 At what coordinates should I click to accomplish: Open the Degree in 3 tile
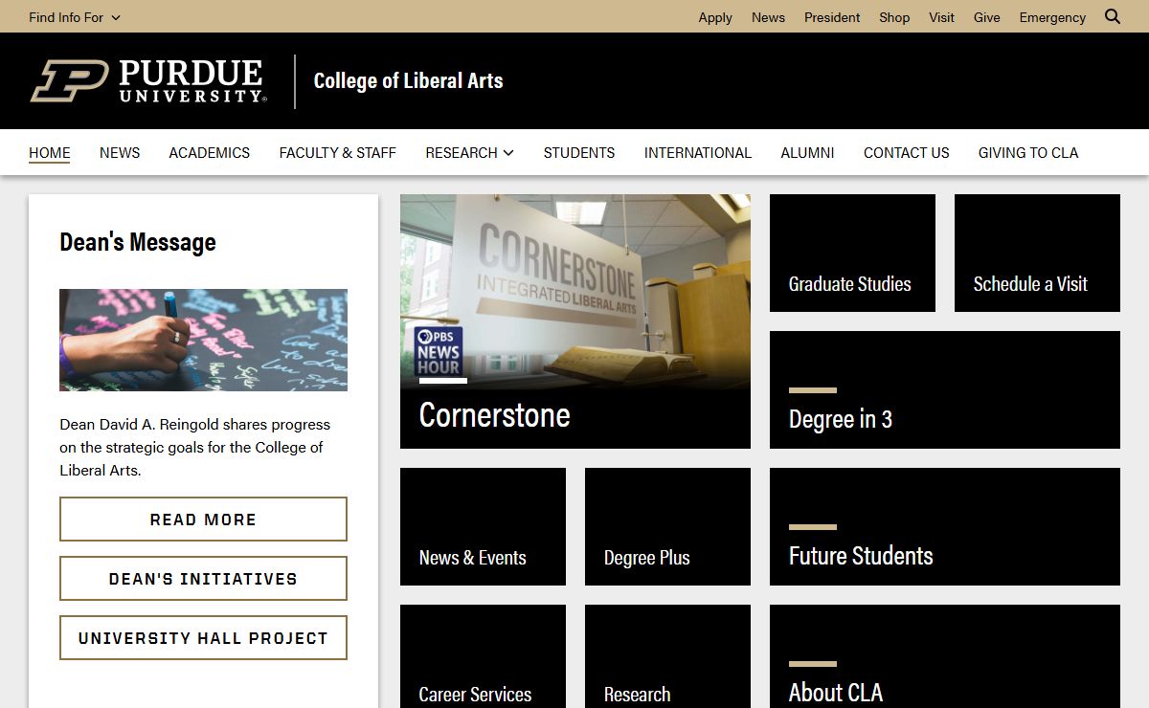[945, 389]
